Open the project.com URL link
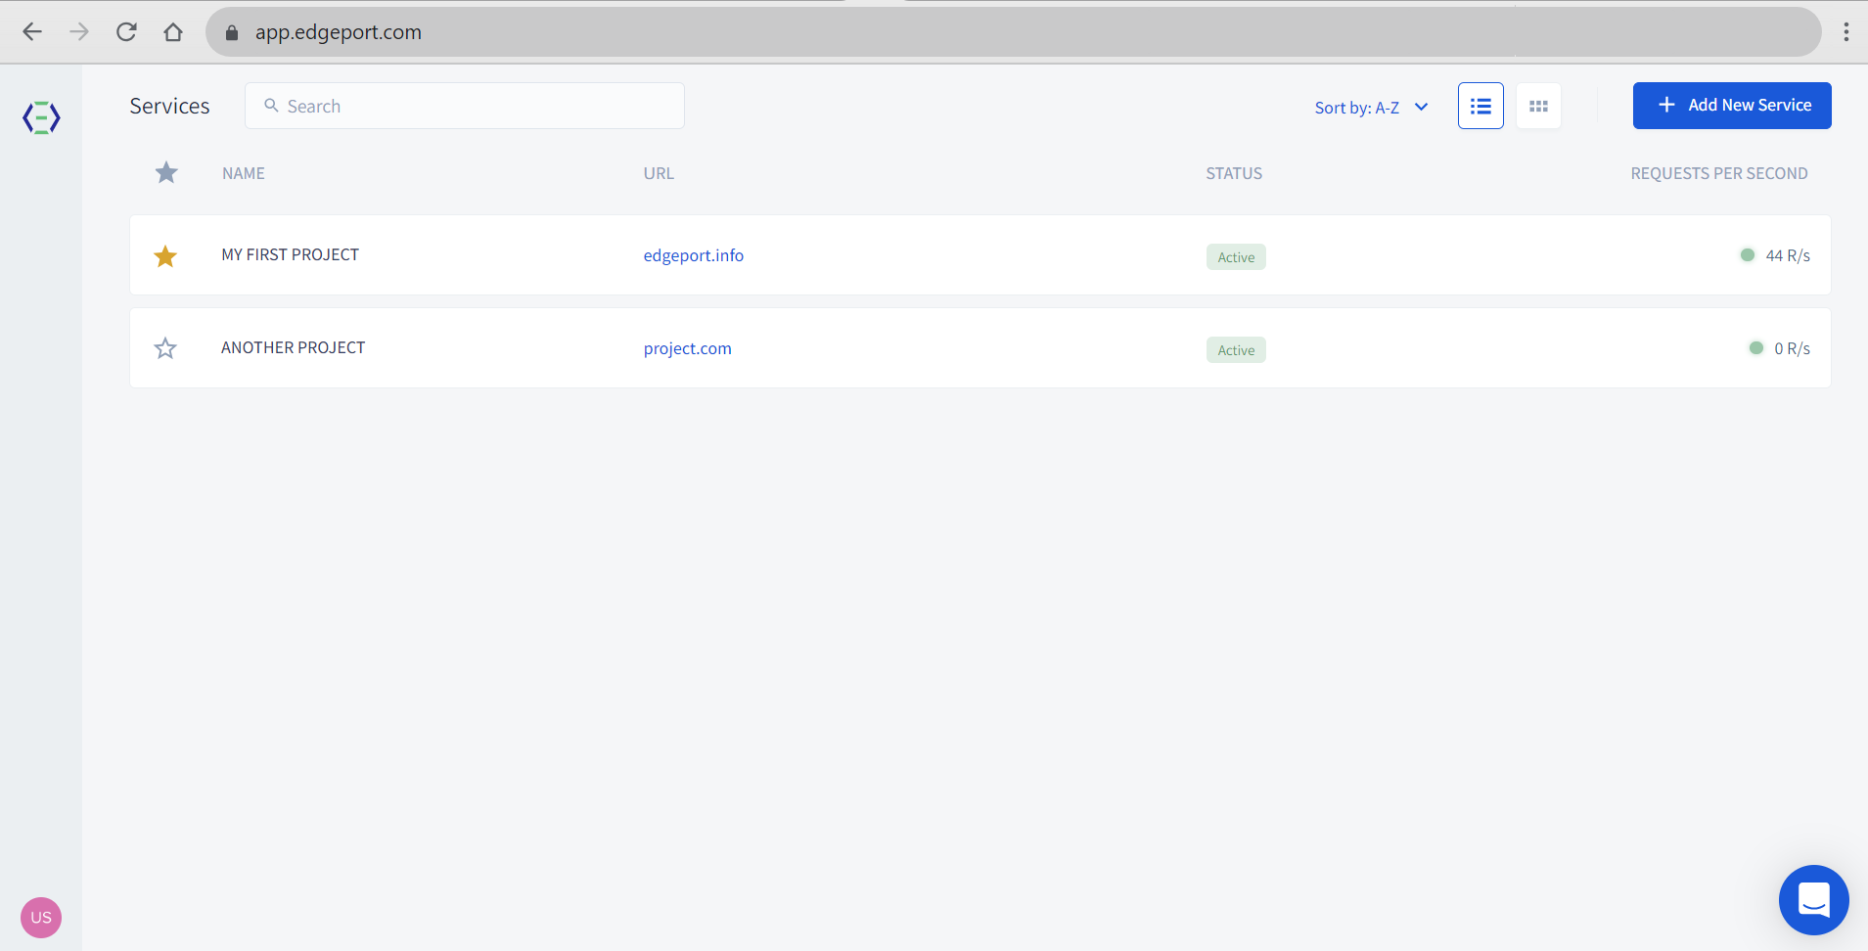1868x951 pixels. point(687,348)
